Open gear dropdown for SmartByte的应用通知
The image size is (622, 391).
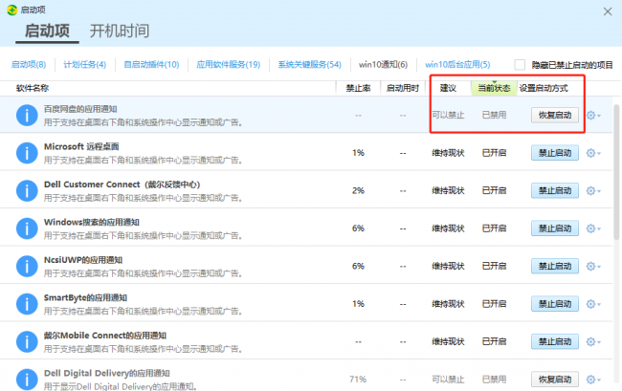pos(593,304)
